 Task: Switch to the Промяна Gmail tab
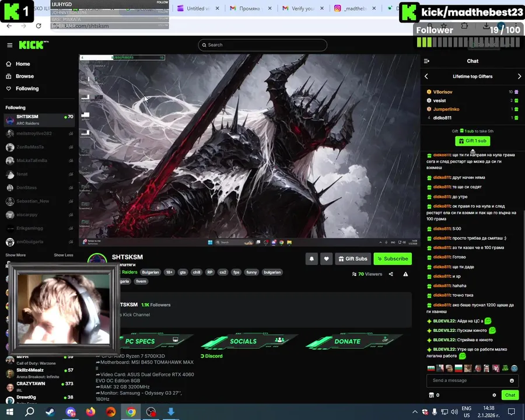click(x=250, y=8)
